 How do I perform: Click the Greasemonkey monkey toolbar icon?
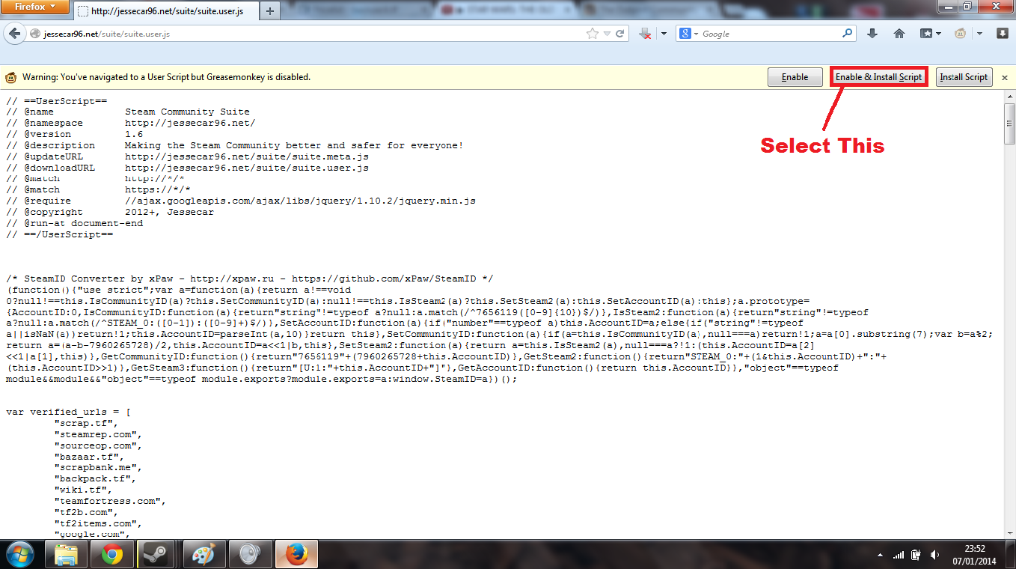click(x=961, y=34)
